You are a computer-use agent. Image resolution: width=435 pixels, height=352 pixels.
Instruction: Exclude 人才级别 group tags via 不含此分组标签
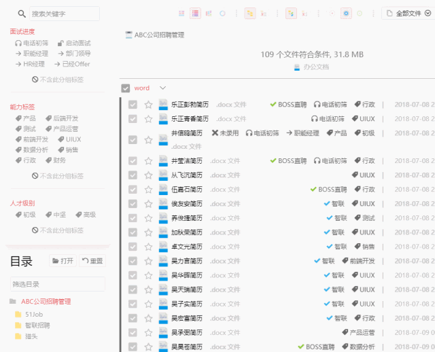[58, 230]
